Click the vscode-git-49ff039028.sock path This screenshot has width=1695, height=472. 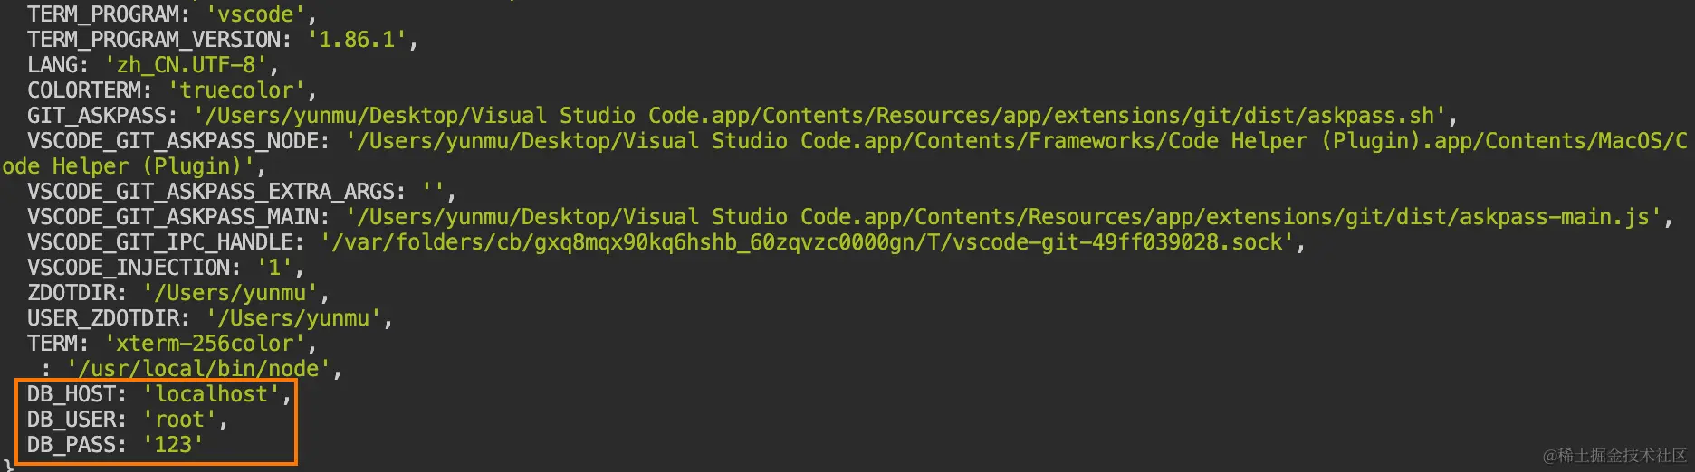click(x=808, y=242)
